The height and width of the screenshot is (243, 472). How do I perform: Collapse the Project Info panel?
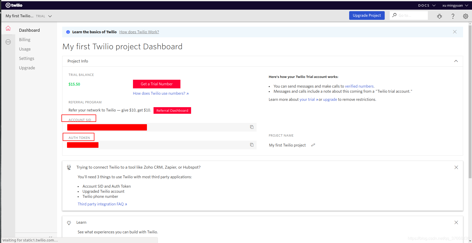456,61
